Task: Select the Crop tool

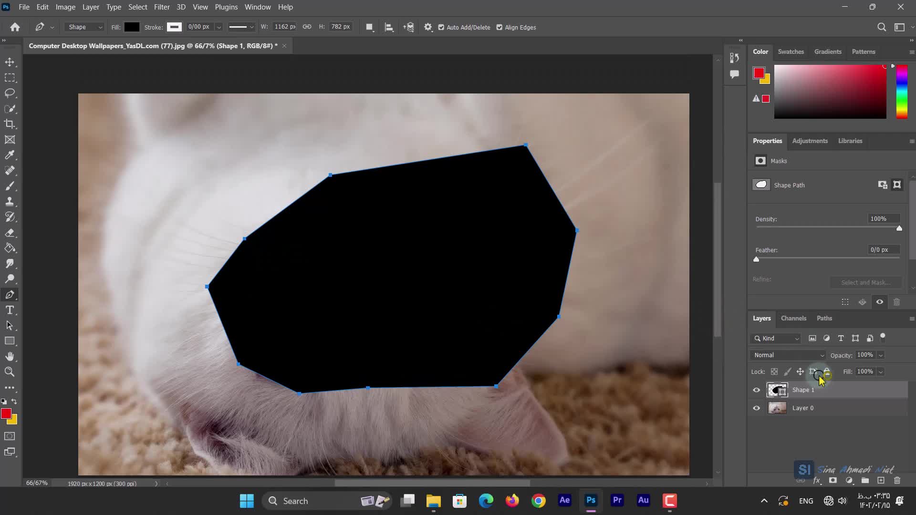Action: point(10,124)
